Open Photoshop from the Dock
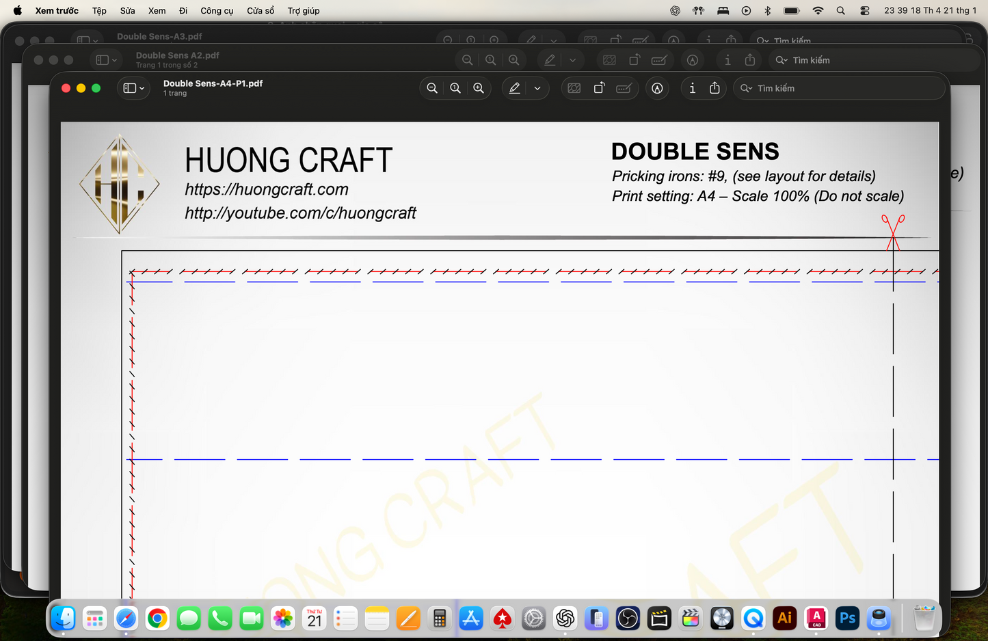The height and width of the screenshot is (641, 988). pos(847,618)
